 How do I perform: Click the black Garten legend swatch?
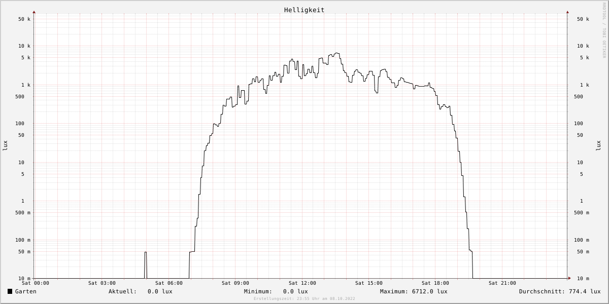click(10, 291)
